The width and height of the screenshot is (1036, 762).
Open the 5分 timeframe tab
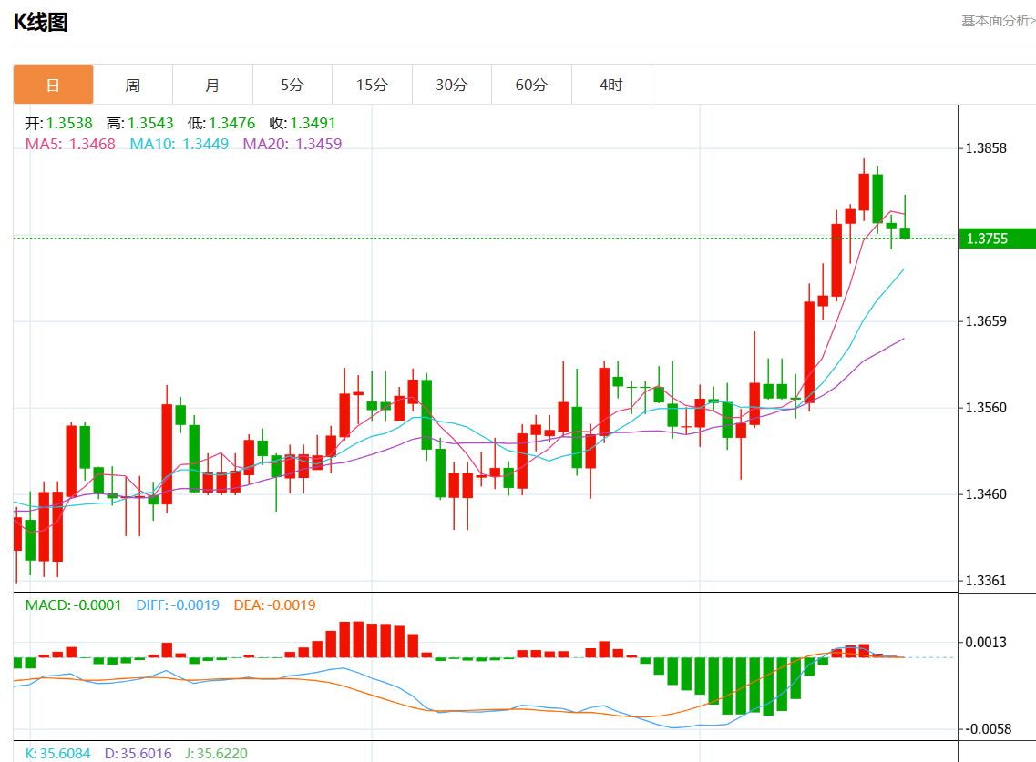click(292, 85)
